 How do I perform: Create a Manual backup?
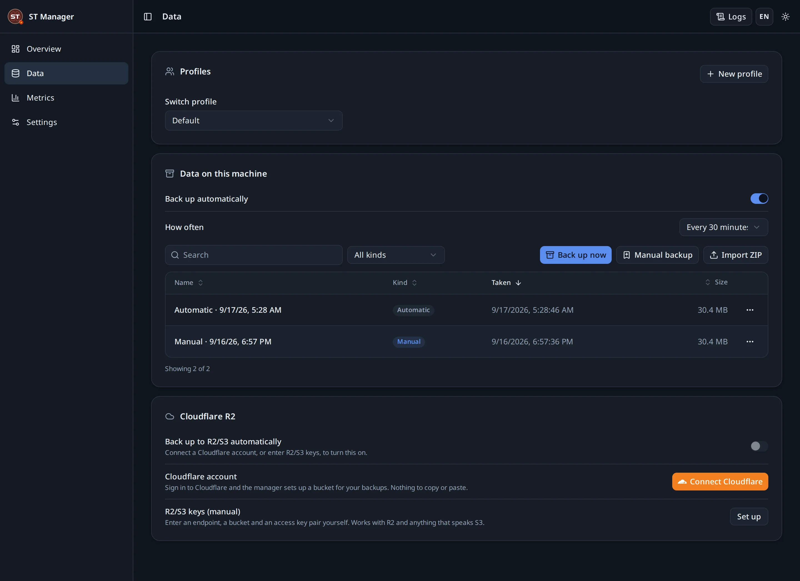tap(657, 255)
